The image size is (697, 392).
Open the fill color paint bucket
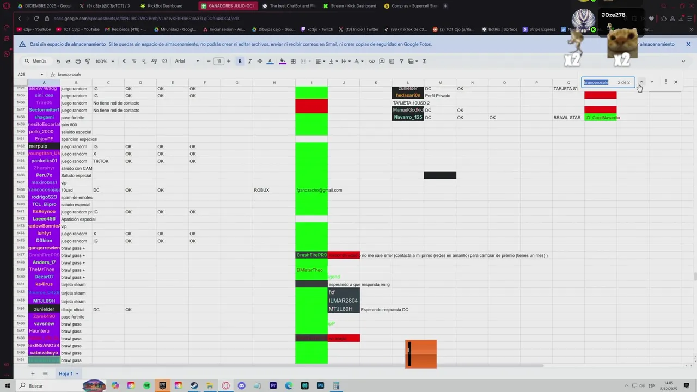(x=283, y=62)
